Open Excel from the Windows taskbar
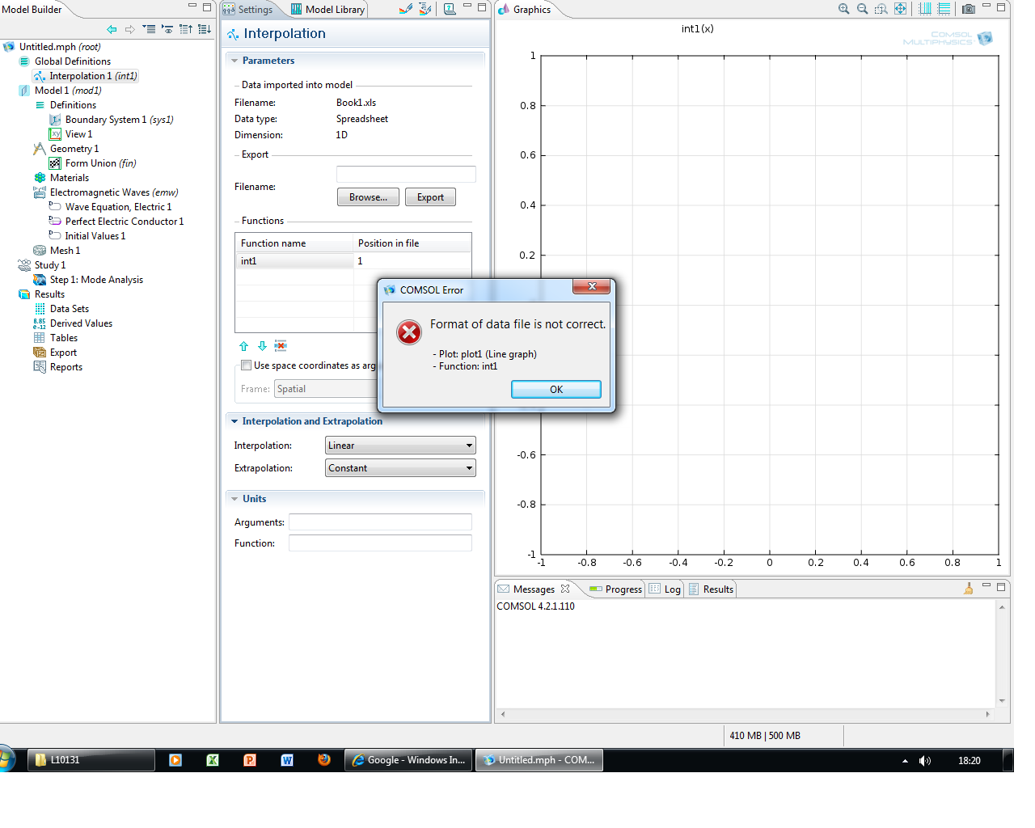 coord(213,760)
